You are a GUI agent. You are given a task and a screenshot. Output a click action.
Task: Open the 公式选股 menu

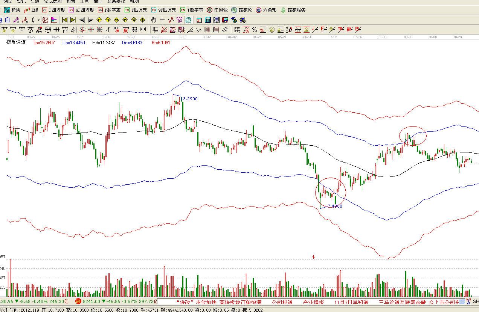point(53,2)
